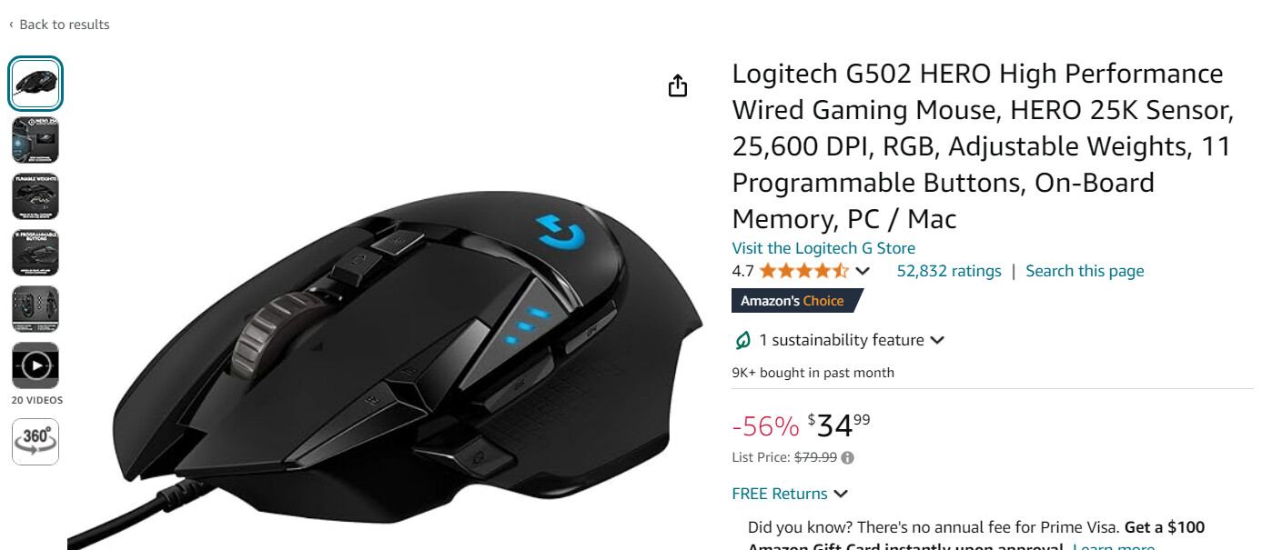The width and height of the screenshot is (1262, 550).
Task: Click the Search this page link
Action: pos(1085,271)
